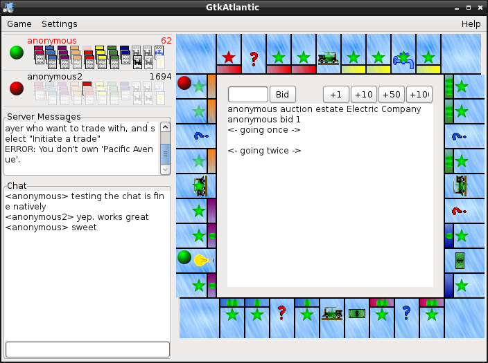Screen dimensions: 488x363
Task: Click the 'Server Messages' panel label
Action: point(44,116)
